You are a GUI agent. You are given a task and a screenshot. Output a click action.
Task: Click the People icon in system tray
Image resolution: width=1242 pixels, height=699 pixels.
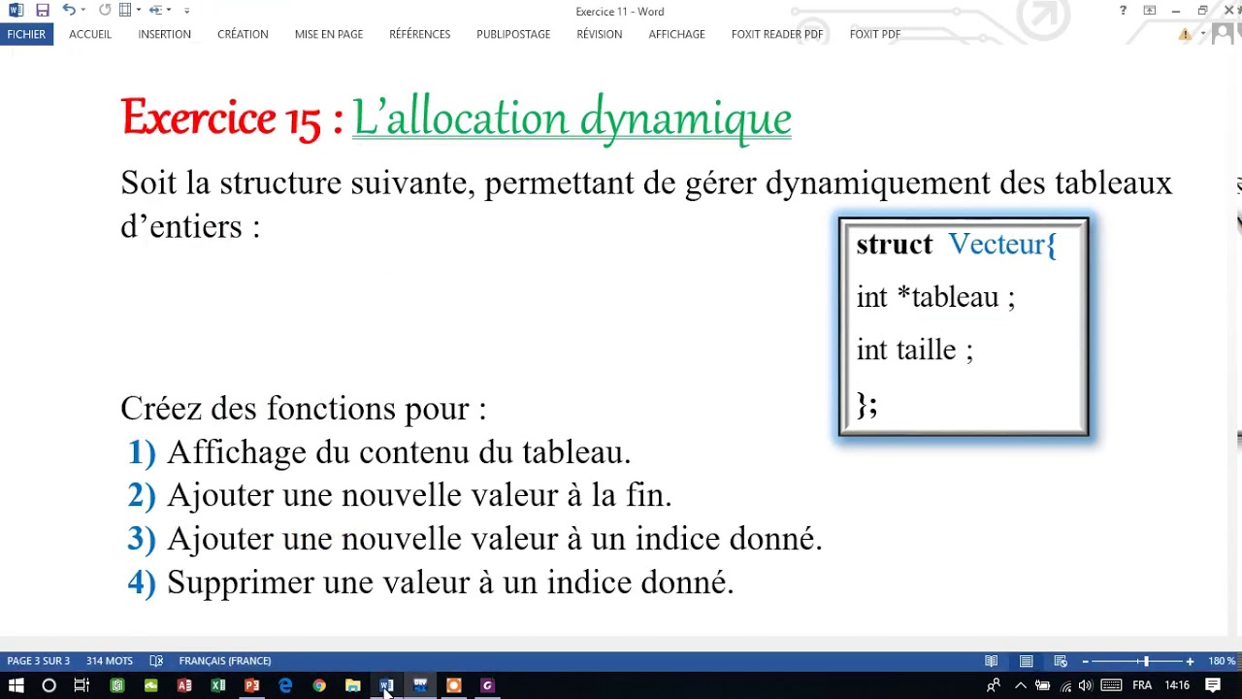[x=993, y=685]
